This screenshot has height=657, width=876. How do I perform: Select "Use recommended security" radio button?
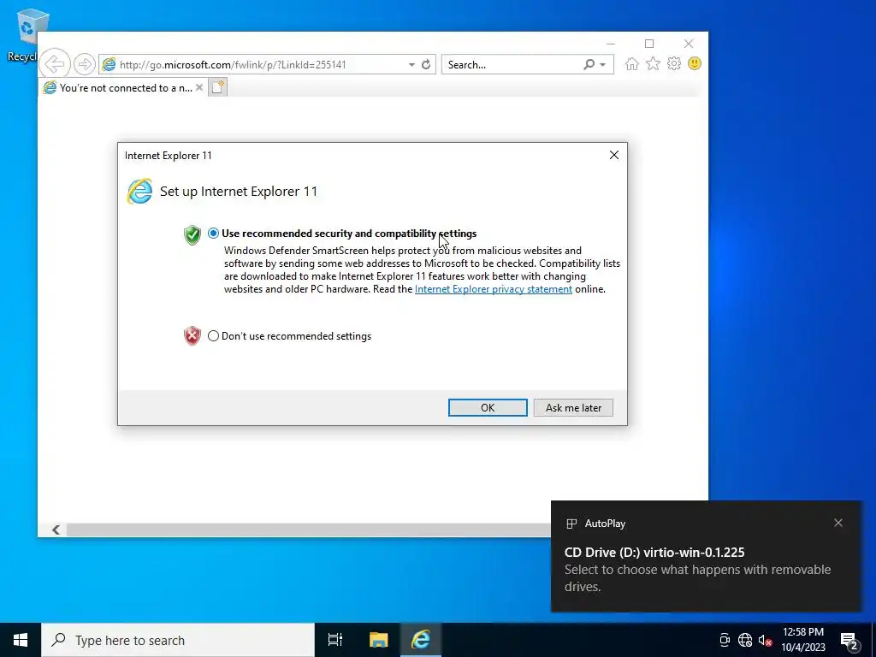pos(213,234)
